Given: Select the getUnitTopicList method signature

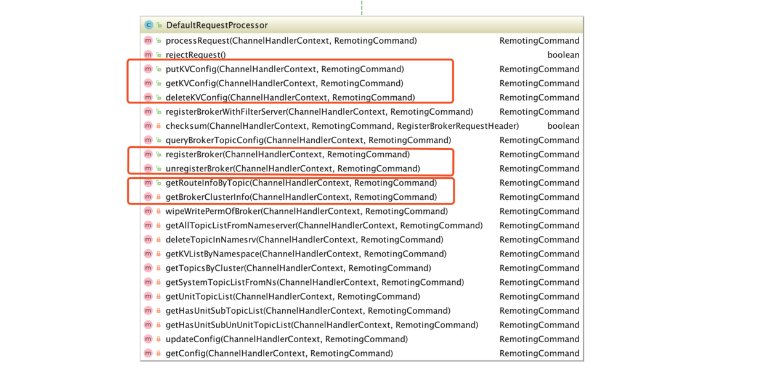Looking at the screenshot, I should pos(293,296).
